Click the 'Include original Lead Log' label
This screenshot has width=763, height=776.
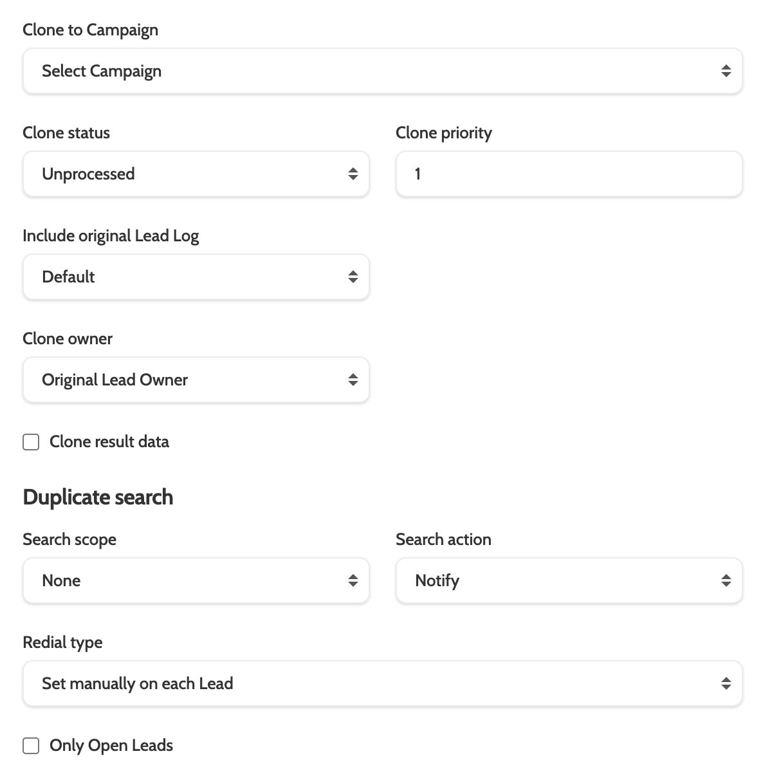tap(111, 236)
